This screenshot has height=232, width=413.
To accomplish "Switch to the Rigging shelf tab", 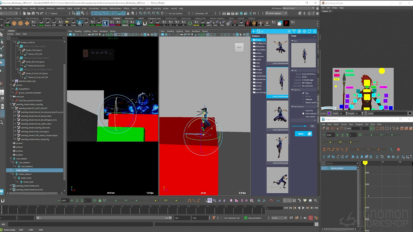I will click(58, 18).
